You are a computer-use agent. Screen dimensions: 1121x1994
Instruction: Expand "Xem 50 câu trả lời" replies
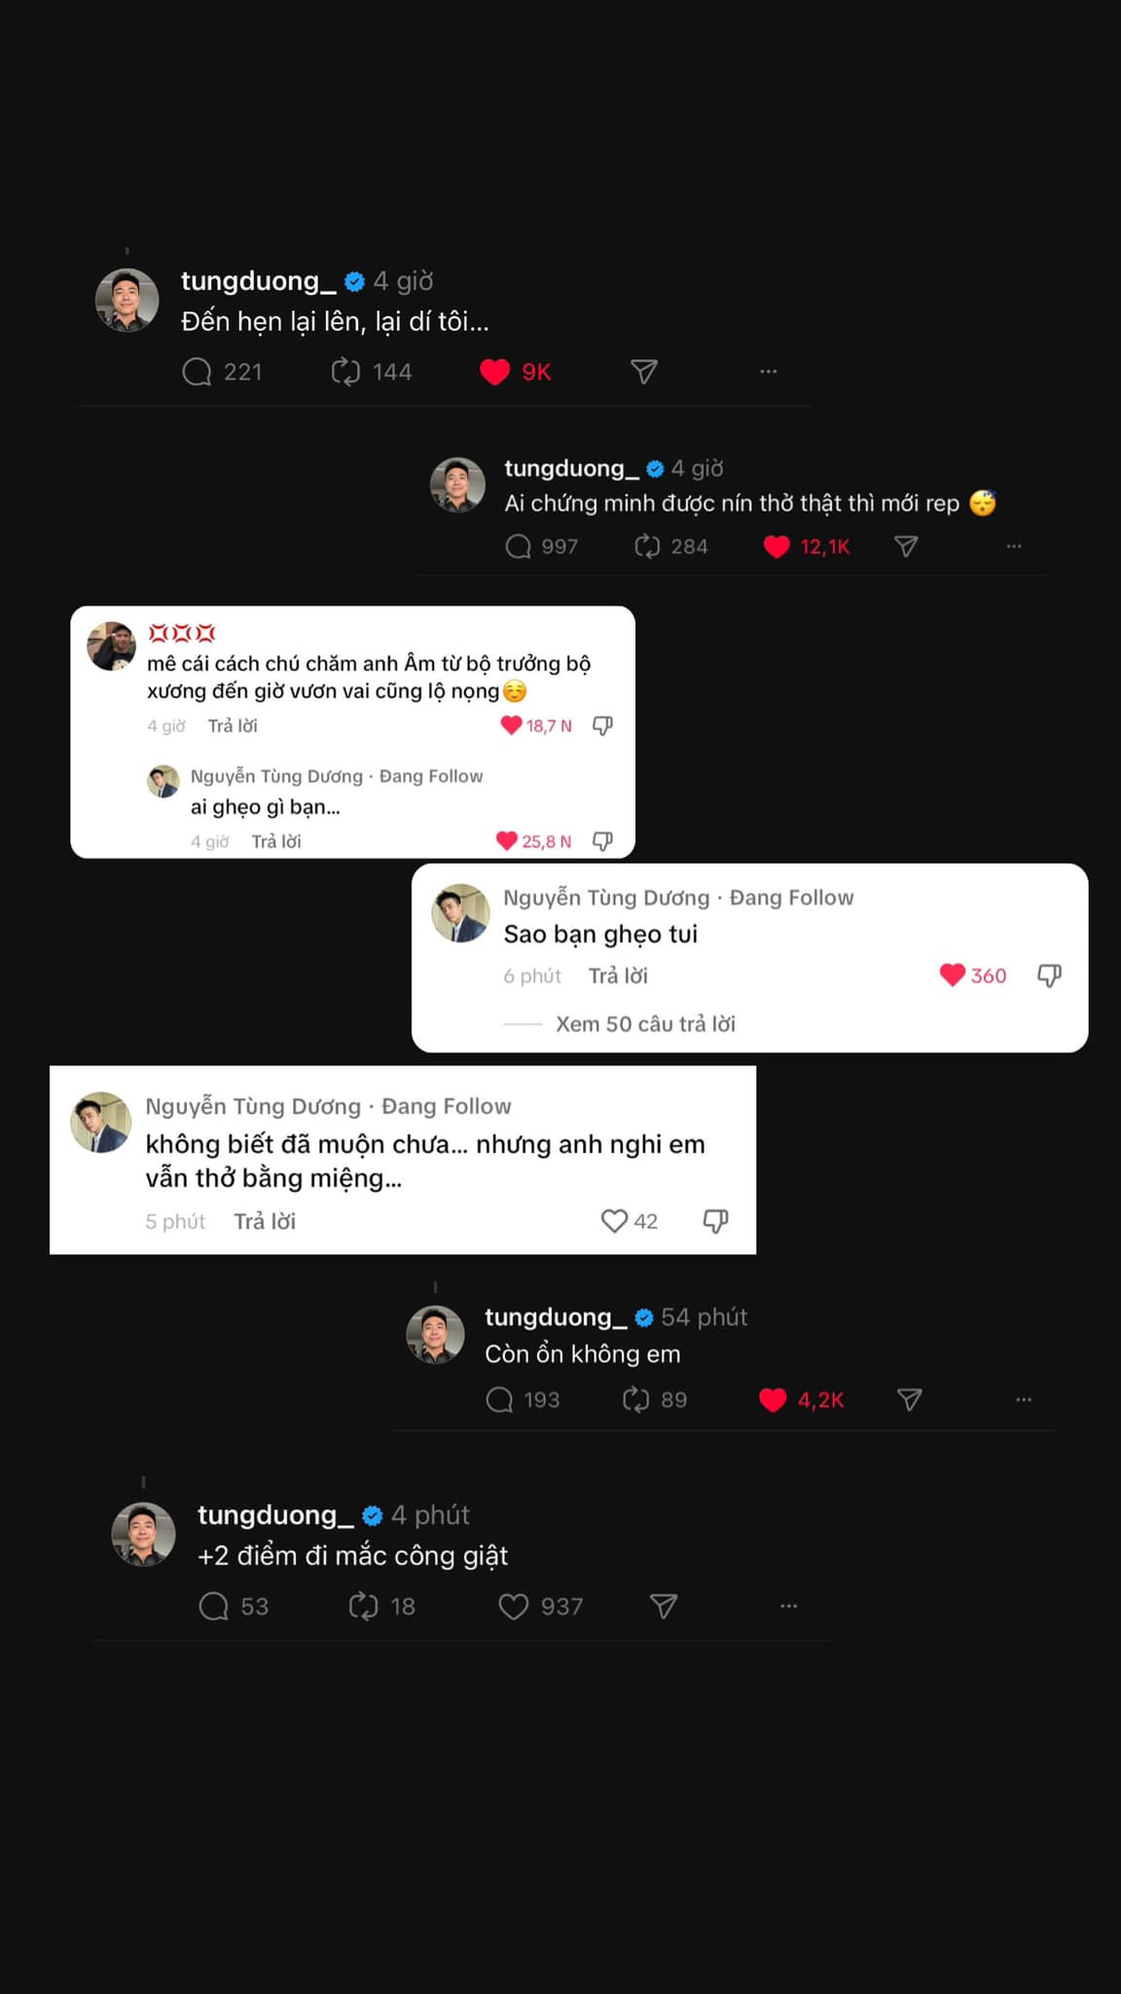point(645,1024)
